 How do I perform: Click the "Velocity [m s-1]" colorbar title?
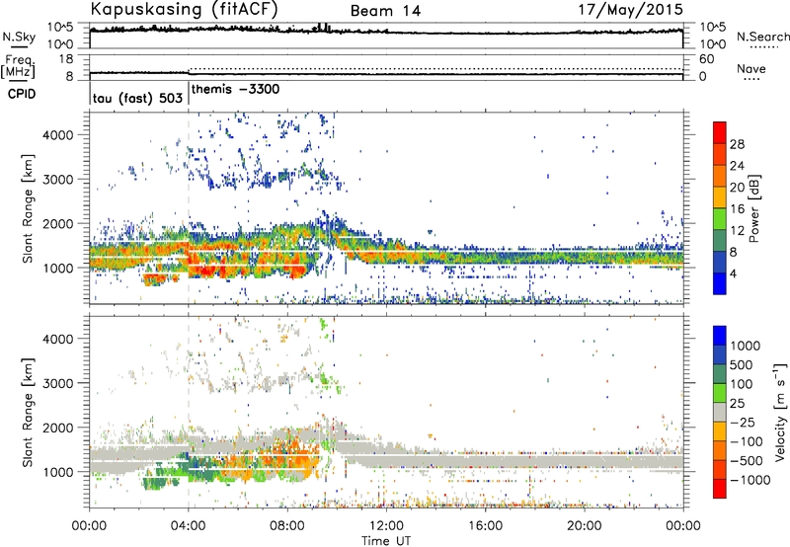point(780,412)
